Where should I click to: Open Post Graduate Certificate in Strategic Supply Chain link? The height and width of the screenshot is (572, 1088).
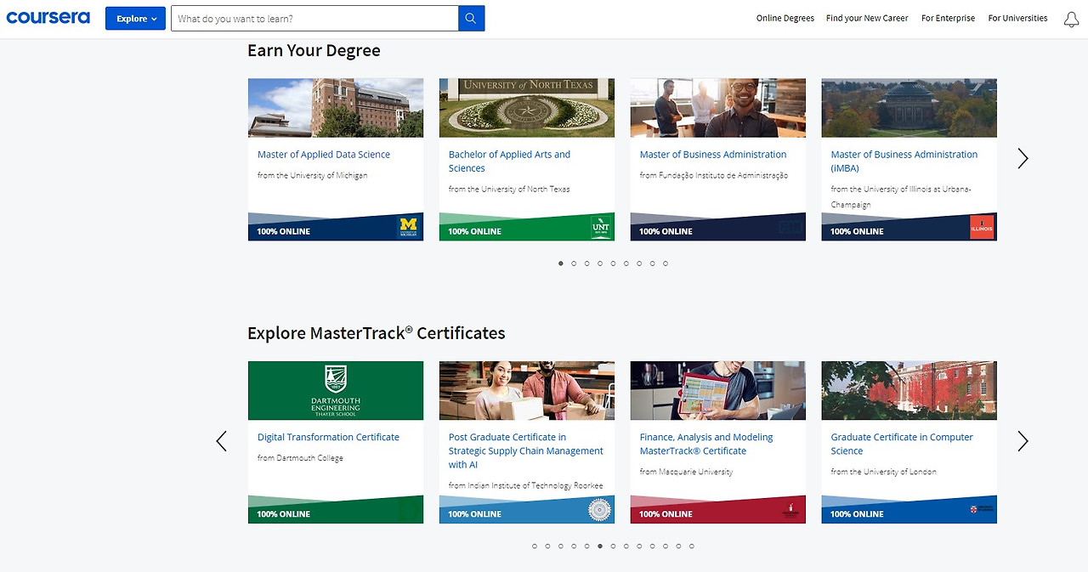tap(526, 450)
